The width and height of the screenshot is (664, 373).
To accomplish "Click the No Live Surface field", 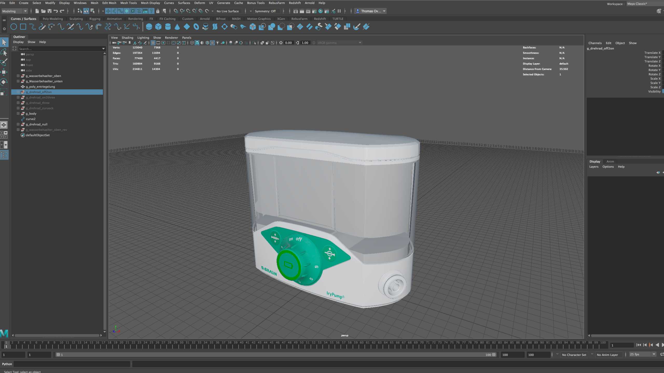I will coord(229,11).
